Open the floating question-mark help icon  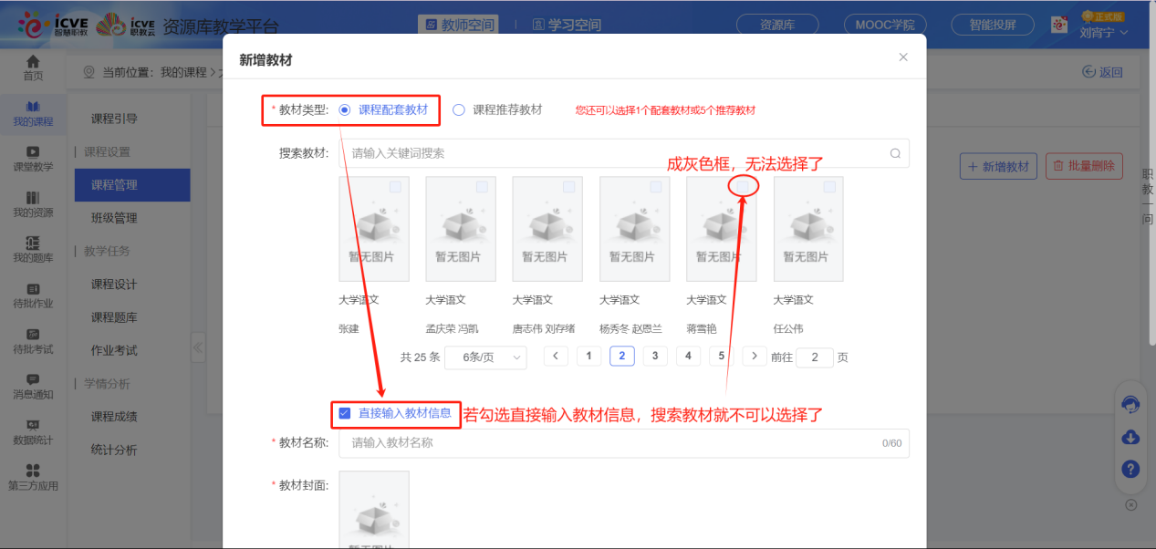(x=1130, y=469)
